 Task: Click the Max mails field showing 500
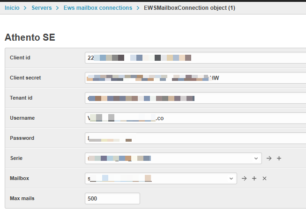(x=112, y=199)
